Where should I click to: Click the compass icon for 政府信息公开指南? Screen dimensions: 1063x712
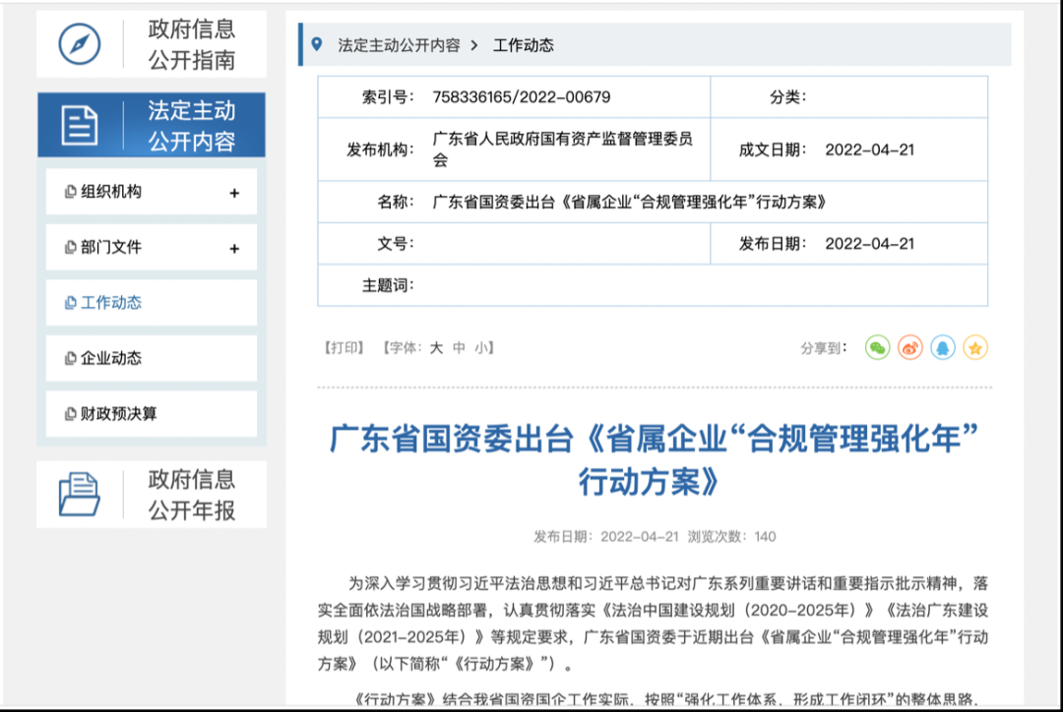[x=80, y=44]
